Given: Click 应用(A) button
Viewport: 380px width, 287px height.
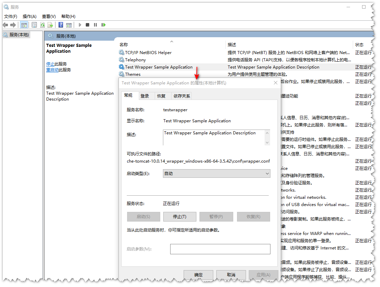Looking at the screenshot, I should tap(263, 275).
